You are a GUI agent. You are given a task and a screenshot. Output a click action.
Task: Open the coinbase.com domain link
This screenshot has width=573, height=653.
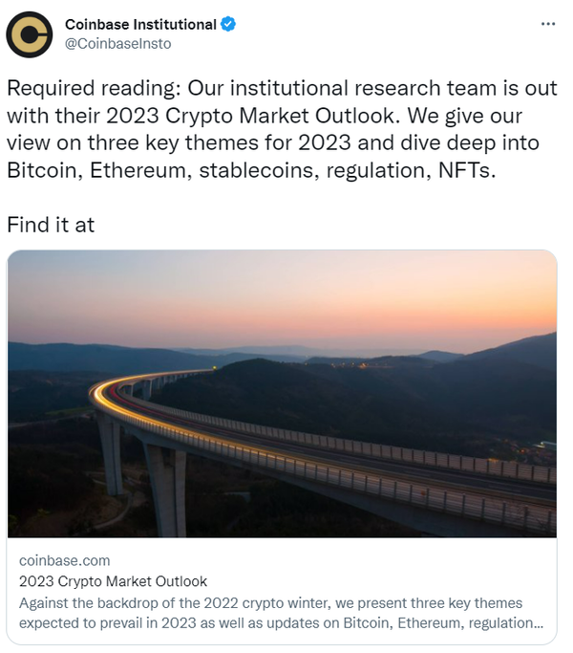pyautogui.click(x=64, y=560)
